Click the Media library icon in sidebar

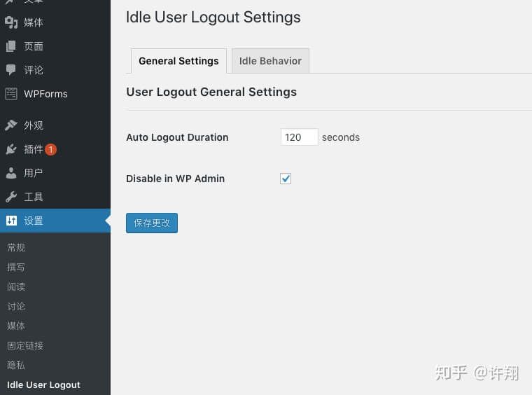[x=11, y=22]
